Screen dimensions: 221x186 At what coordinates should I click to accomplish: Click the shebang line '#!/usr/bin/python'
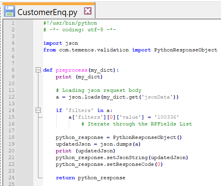70,23
